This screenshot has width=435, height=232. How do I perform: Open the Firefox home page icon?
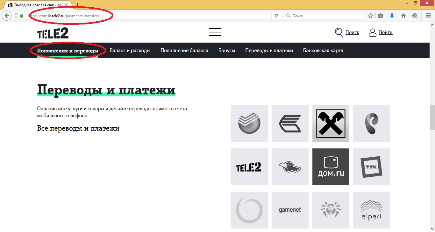coord(403,15)
